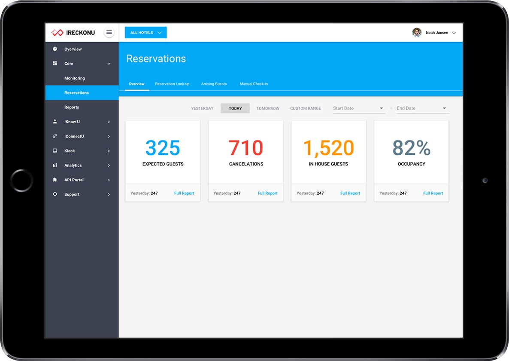Select the Tomorrow date filter
The height and width of the screenshot is (361, 509).
(x=268, y=108)
